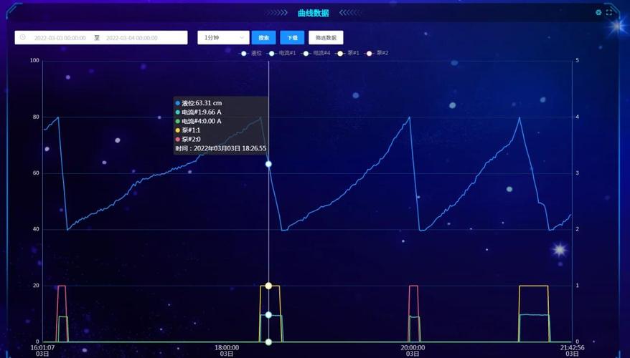The image size is (630, 358).
Task: Toggle fullscreen with the expand icon
Action: 609,12
